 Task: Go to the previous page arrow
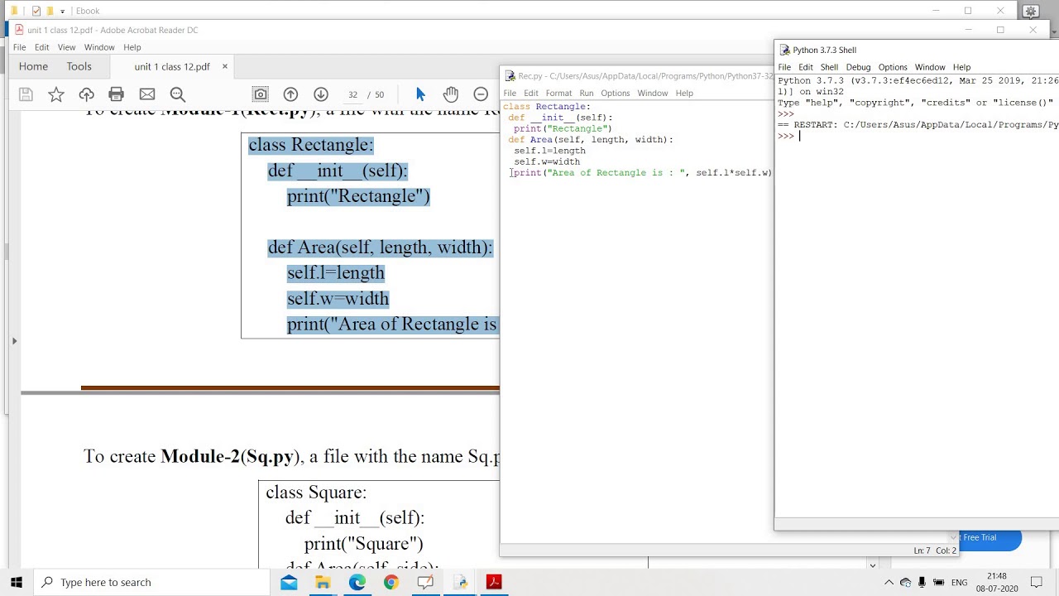pos(290,94)
